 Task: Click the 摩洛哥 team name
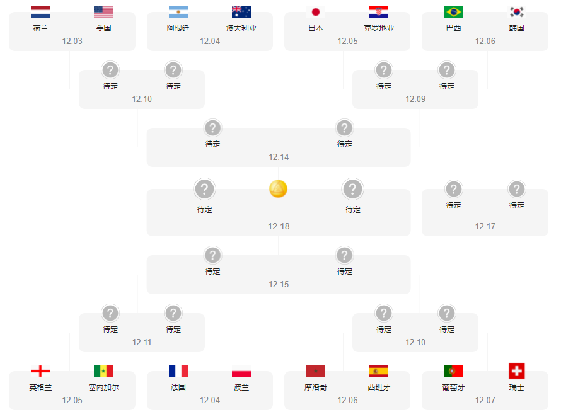coord(316,387)
